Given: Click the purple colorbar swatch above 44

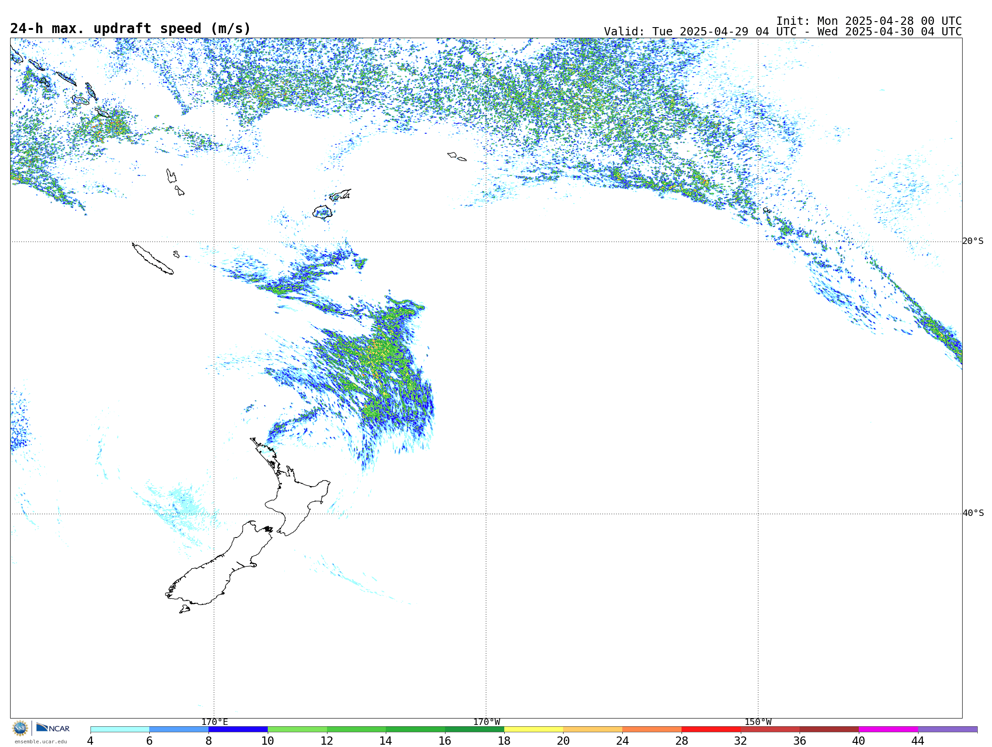Looking at the screenshot, I should pos(947,730).
